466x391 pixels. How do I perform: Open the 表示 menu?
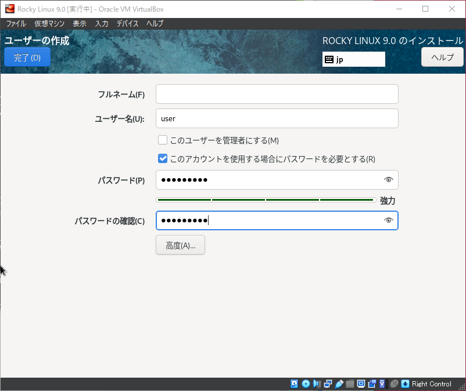pos(80,23)
